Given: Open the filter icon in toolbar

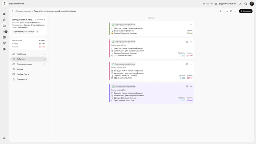Looking at the screenshot, I should [231, 11].
